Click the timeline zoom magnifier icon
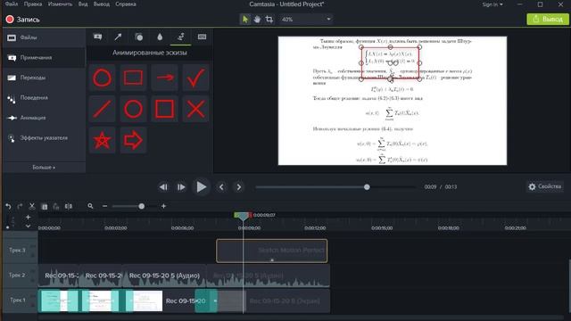The height and width of the screenshot is (321, 571). 90,206
